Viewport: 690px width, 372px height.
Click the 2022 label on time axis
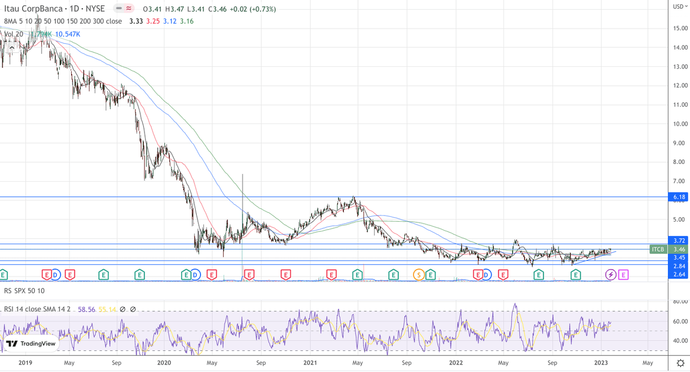456,363
